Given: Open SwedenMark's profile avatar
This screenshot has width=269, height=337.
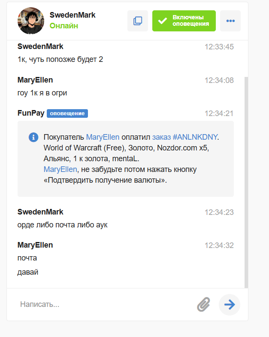Looking at the screenshot, I should point(31,21).
